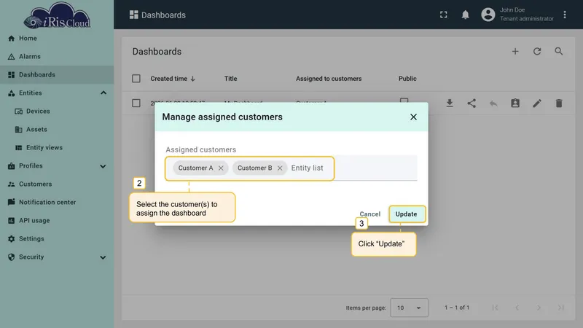Open API usage in sidebar
Screen dimensions: 583x328
[x=57, y=221]
